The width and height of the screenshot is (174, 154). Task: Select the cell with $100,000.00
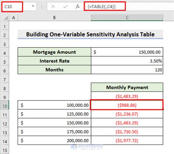point(54,105)
